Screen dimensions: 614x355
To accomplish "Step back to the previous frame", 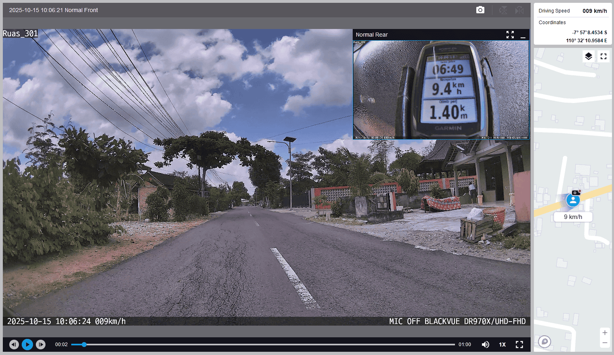I will point(14,345).
